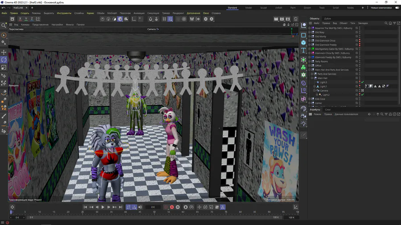401x225 pixels.
Task: Expand the Old Monty object
Action: [309, 36]
